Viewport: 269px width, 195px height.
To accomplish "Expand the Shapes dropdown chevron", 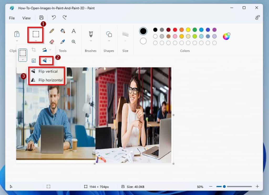I will tap(109, 41).
